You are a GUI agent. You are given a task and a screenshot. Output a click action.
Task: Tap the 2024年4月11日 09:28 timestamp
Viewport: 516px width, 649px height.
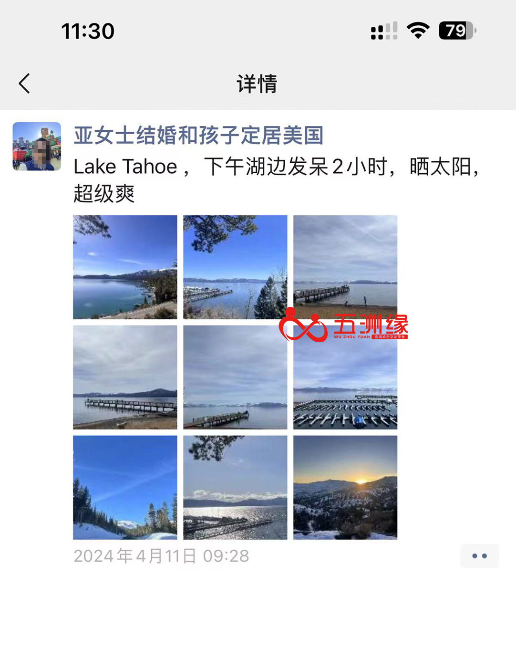[x=161, y=556]
